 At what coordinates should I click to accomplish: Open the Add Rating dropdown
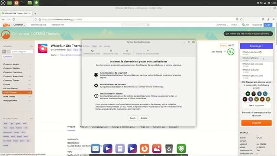pos(219,52)
